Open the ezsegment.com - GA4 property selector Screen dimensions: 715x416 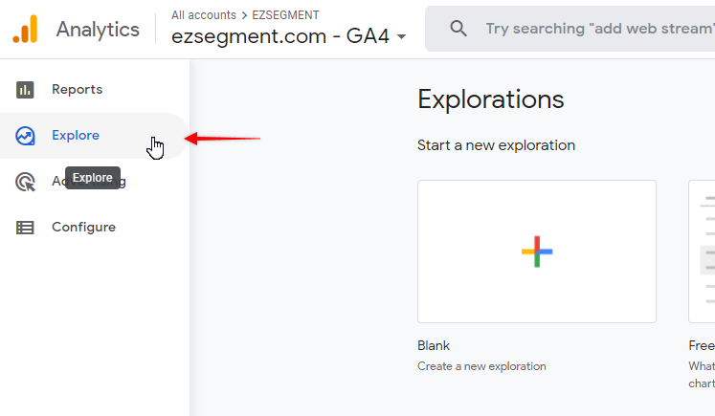click(289, 36)
